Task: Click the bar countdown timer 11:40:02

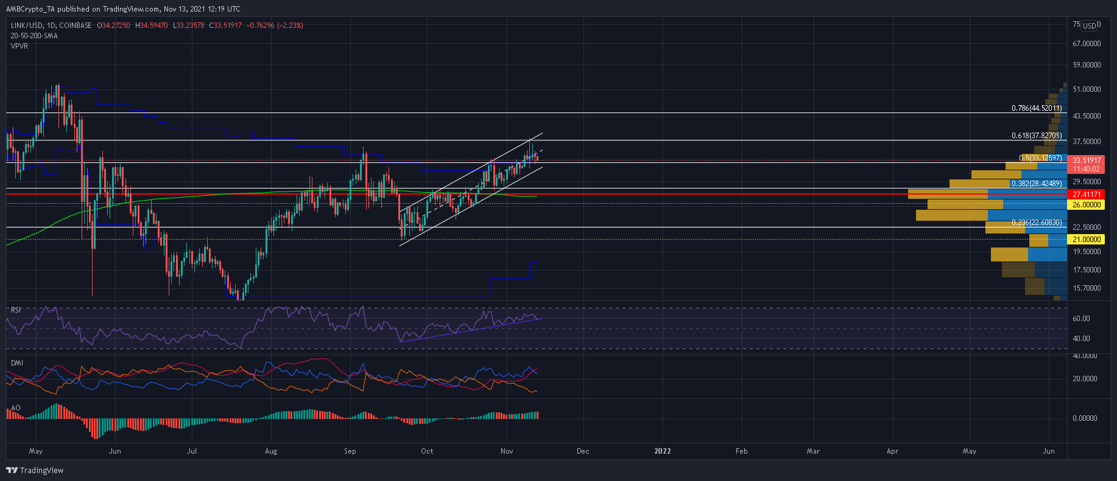Action: [1086, 169]
